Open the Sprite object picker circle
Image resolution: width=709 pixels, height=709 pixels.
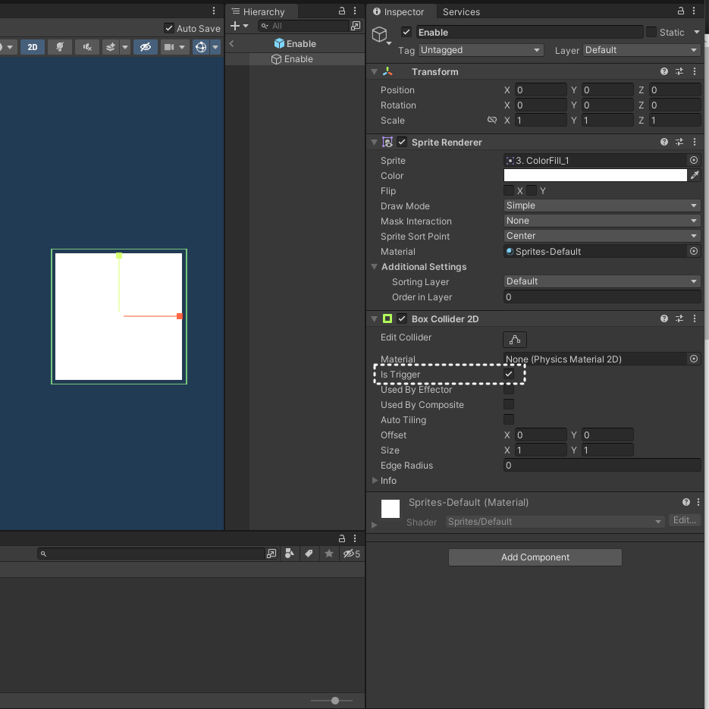(x=694, y=160)
